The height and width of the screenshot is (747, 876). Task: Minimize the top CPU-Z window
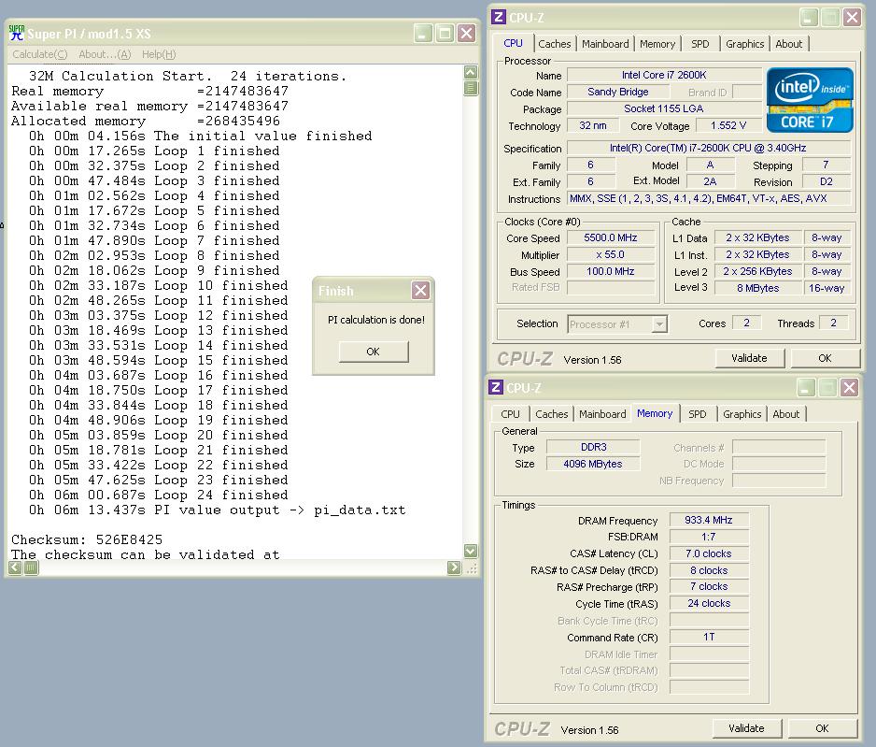click(x=807, y=17)
